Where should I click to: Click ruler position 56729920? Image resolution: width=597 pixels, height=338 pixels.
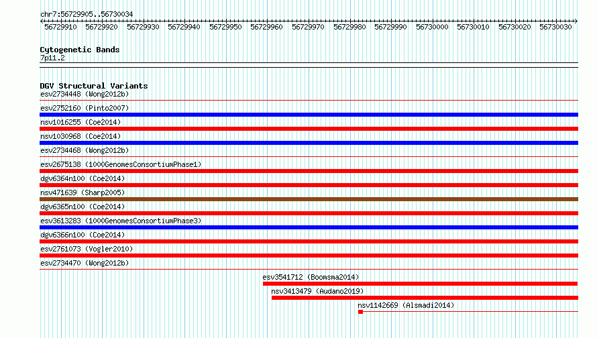(x=102, y=27)
